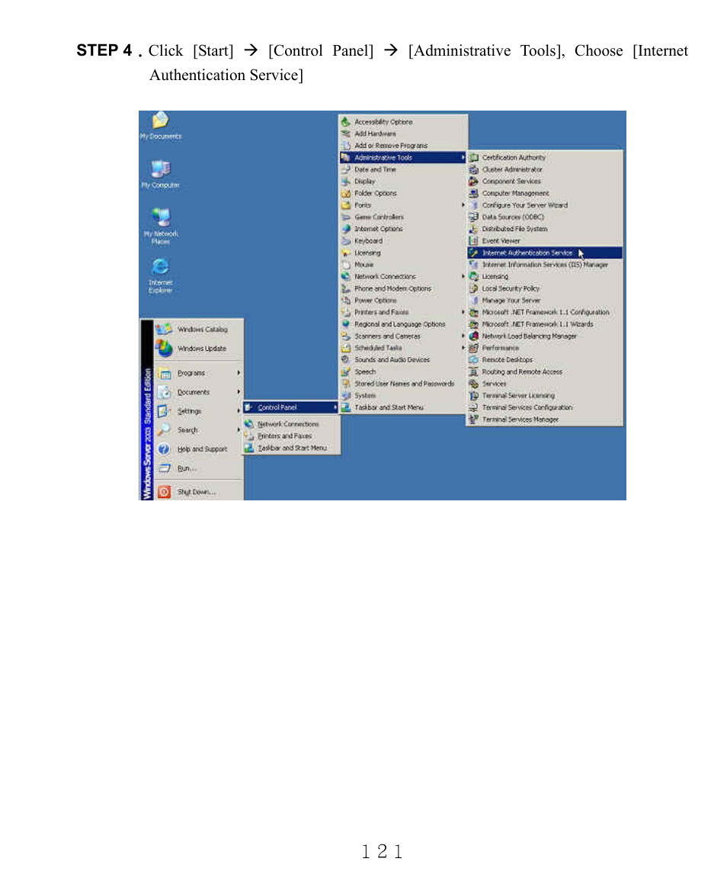Click the Folder Options icon
The image size is (727, 881).
[346, 193]
